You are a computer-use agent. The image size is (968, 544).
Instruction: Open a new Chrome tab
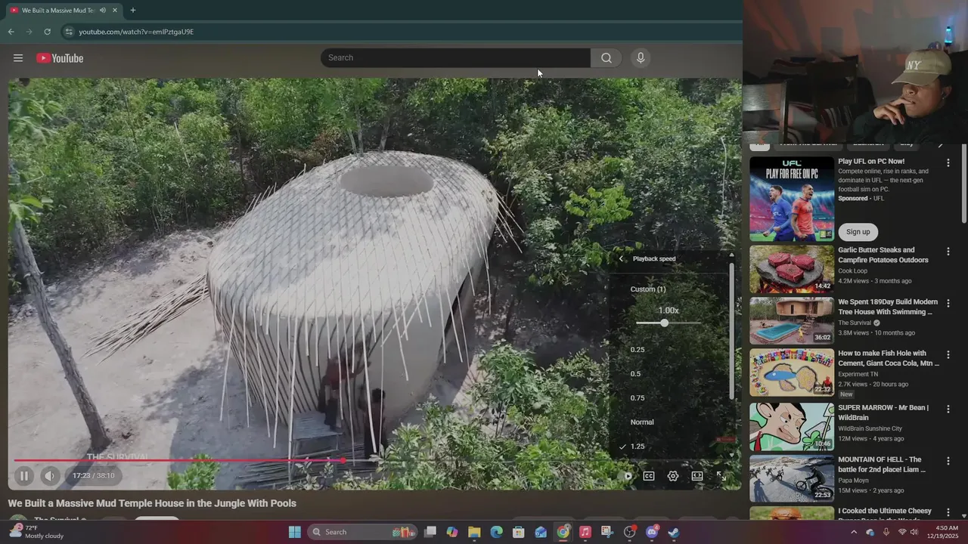click(x=133, y=11)
